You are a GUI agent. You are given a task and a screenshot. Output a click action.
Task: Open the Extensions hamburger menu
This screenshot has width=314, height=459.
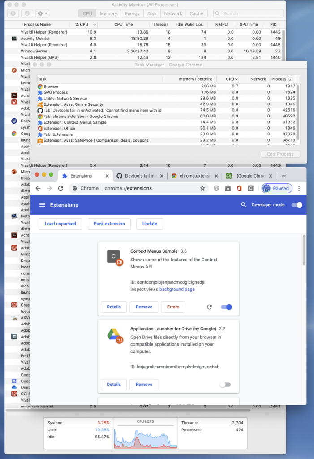[x=42, y=205]
